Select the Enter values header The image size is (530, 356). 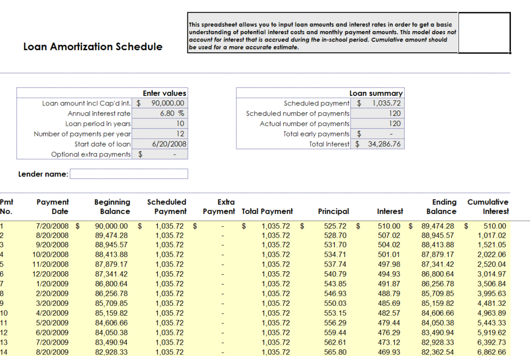[164, 93]
